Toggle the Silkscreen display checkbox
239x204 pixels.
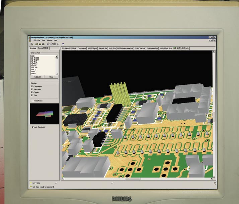pyautogui.click(x=32, y=89)
